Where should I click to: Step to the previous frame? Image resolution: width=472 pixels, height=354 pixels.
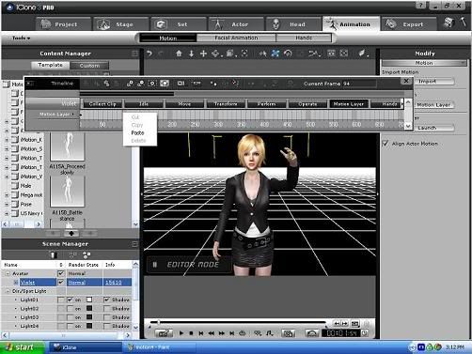pyautogui.click(x=212, y=333)
